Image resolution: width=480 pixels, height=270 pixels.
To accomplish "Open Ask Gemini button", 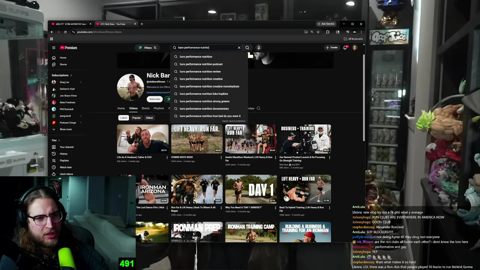I will [325, 24].
